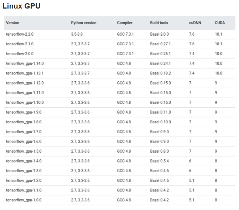Viewport: 239px width, 210px height.
Task: Click the tensorflow_gpu-1.2.0 cell
Action: [x=24, y=181]
